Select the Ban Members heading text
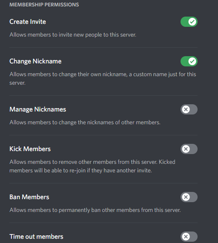 coord(29,197)
